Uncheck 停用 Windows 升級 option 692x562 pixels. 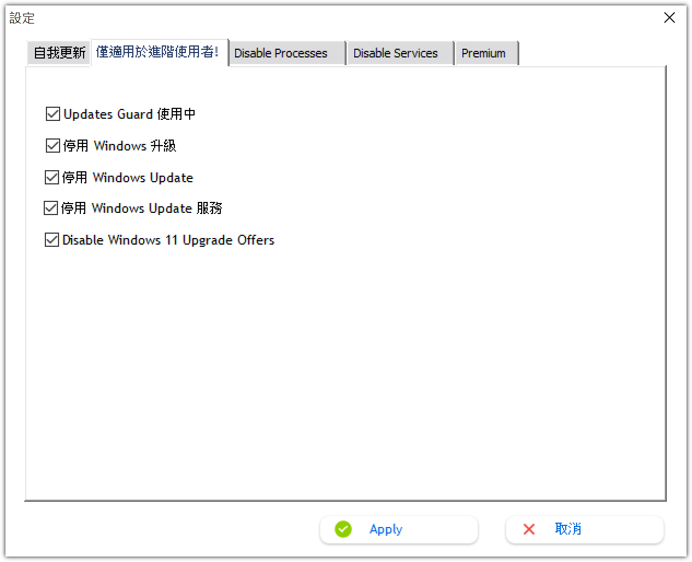pos(53,146)
